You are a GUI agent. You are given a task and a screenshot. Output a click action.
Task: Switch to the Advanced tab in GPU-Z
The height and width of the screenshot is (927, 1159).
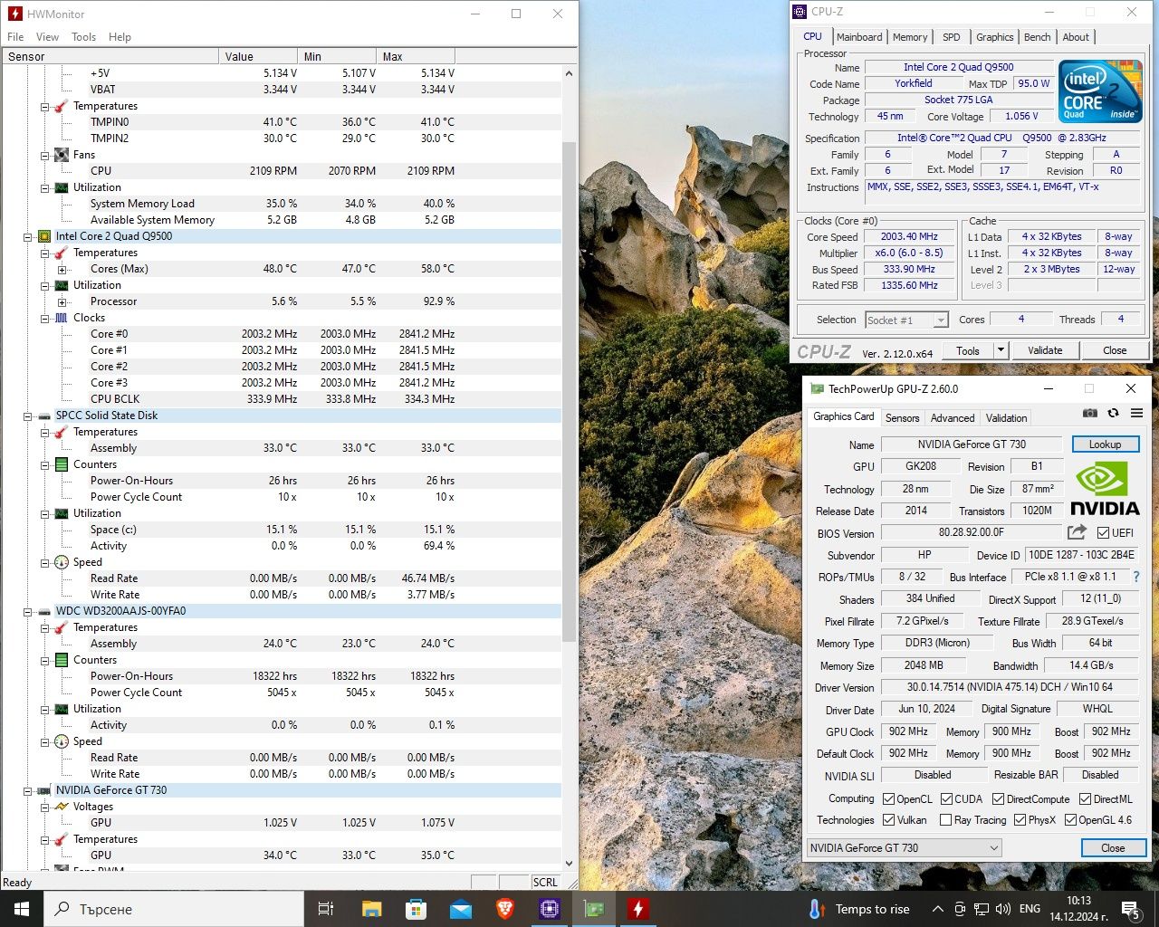[x=953, y=418]
